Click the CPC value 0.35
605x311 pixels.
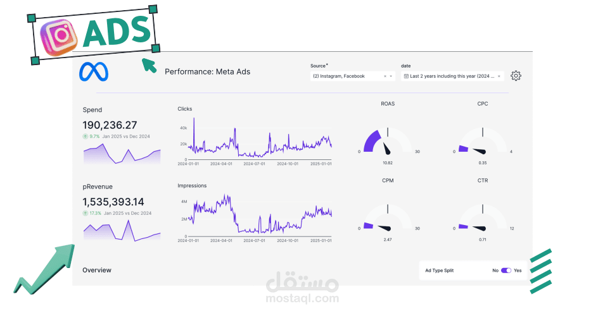(483, 163)
